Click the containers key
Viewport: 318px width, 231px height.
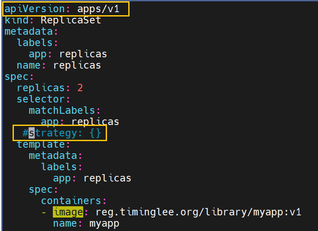(71, 201)
